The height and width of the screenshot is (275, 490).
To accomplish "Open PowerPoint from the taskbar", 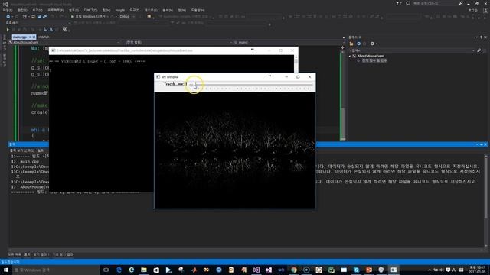I will [369, 270].
